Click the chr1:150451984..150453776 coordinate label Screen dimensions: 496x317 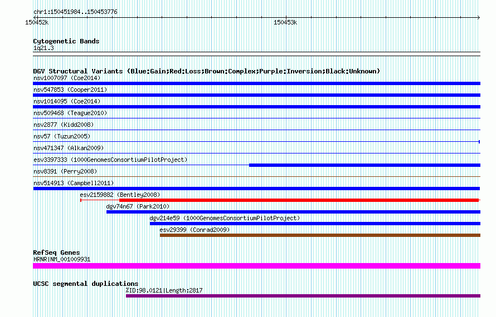click(x=75, y=12)
